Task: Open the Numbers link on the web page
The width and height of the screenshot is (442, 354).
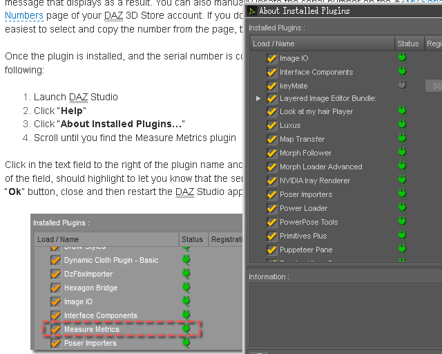Action: pos(24,15)
